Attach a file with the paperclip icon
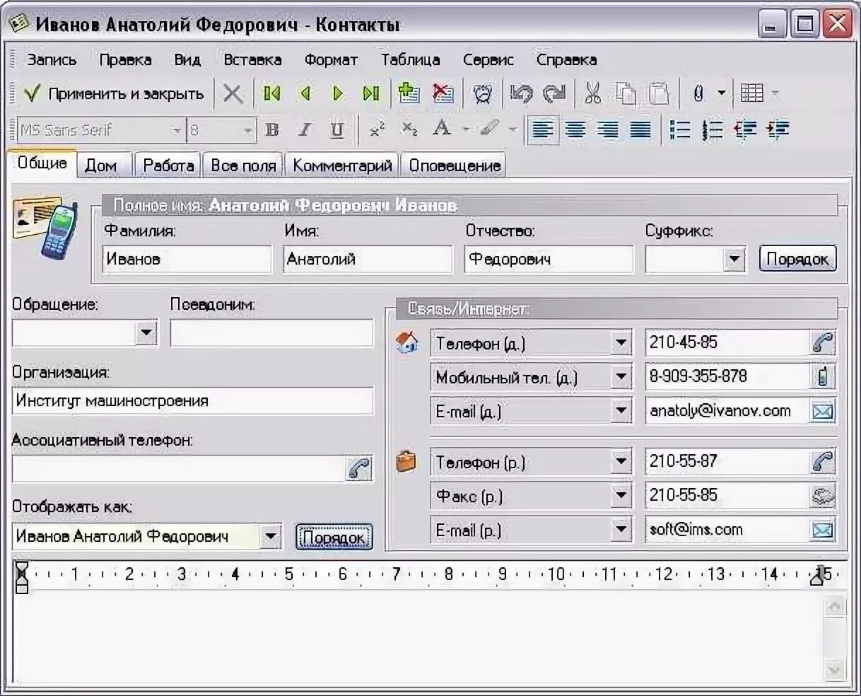The image size is (861, 696). point(700,93)
